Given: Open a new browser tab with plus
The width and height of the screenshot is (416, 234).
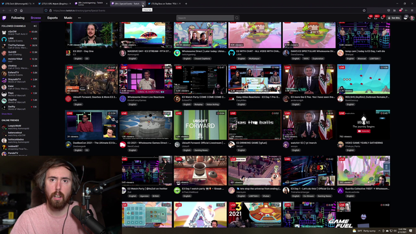Looking at the screenshot, I should (186, 4).
